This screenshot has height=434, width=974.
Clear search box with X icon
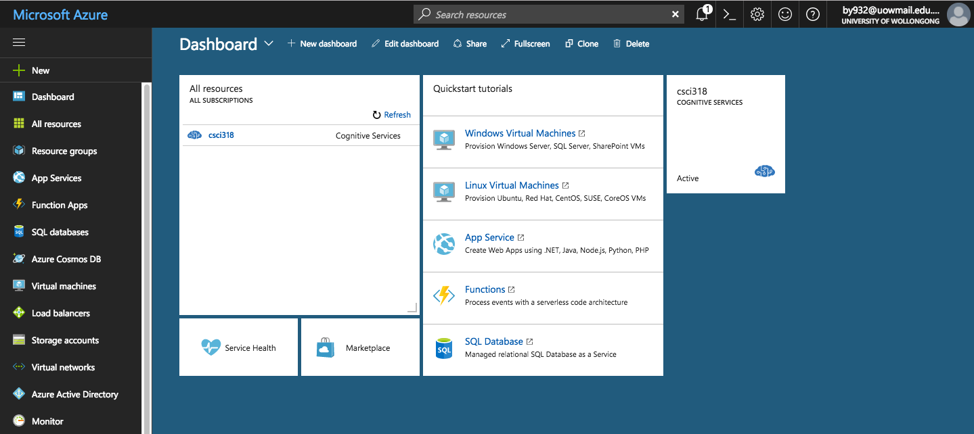point(675,14)
